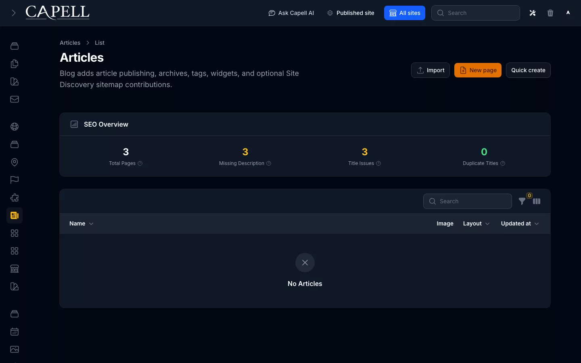The image size is (581, 363).
Task: Open the globe icon in sidebar
Action: coord(15,127)
